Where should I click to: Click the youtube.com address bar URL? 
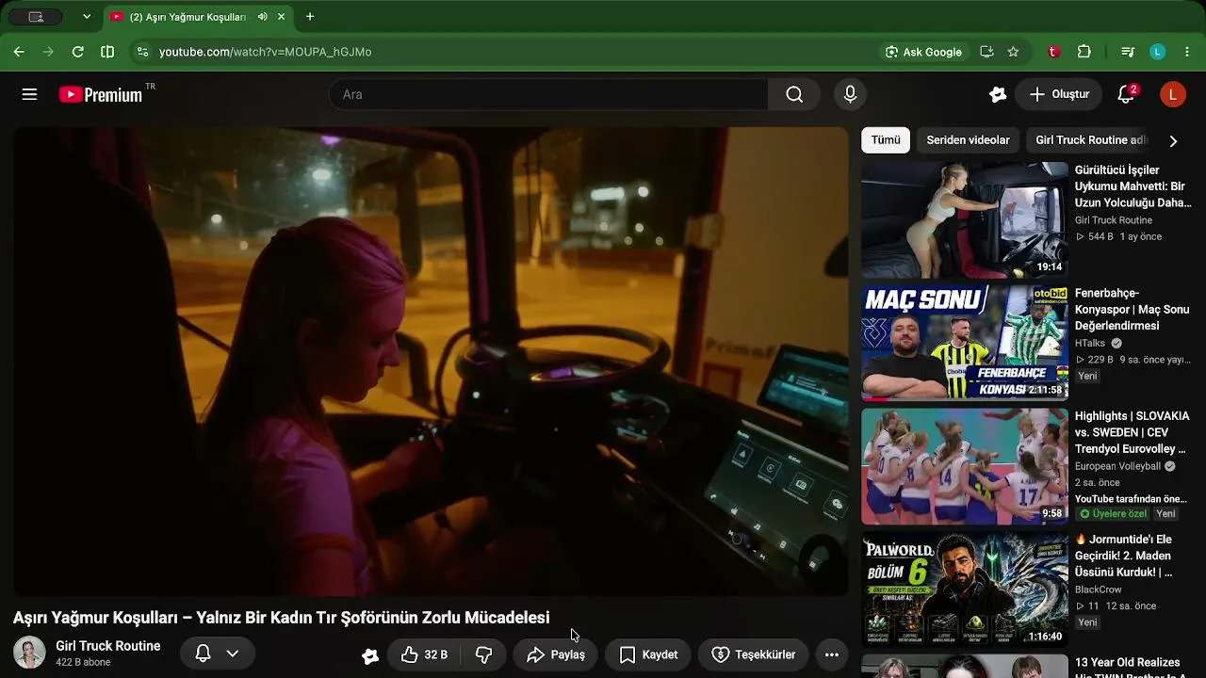pyautogui.click(x=265, y=52)
